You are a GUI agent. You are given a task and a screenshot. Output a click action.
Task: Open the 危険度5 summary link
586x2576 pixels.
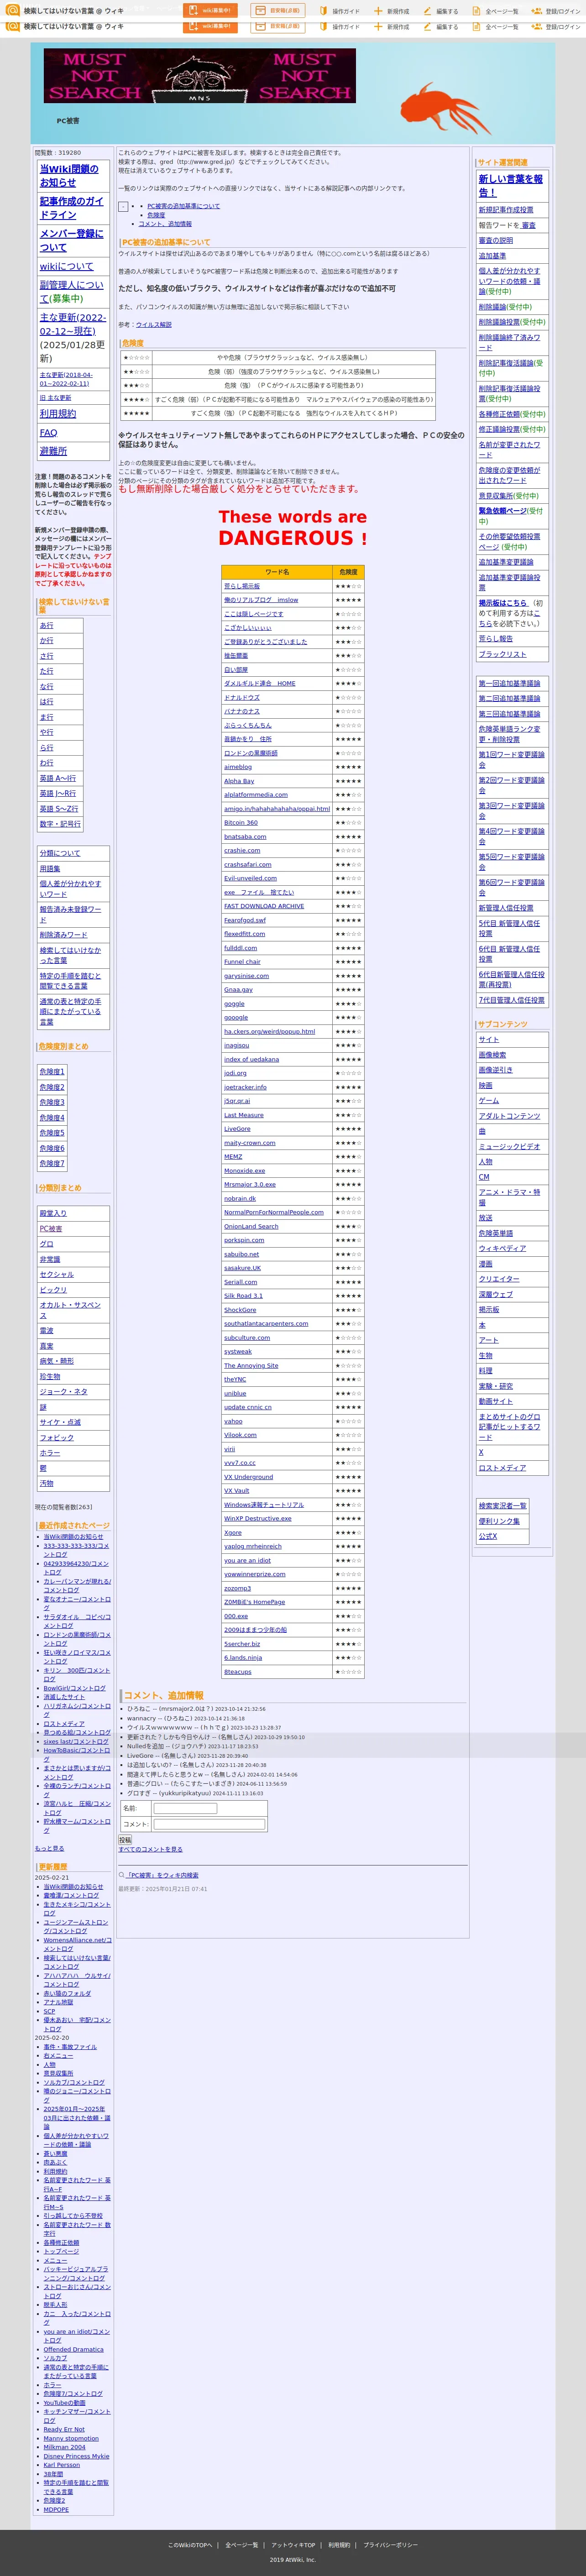[52, 1133]
